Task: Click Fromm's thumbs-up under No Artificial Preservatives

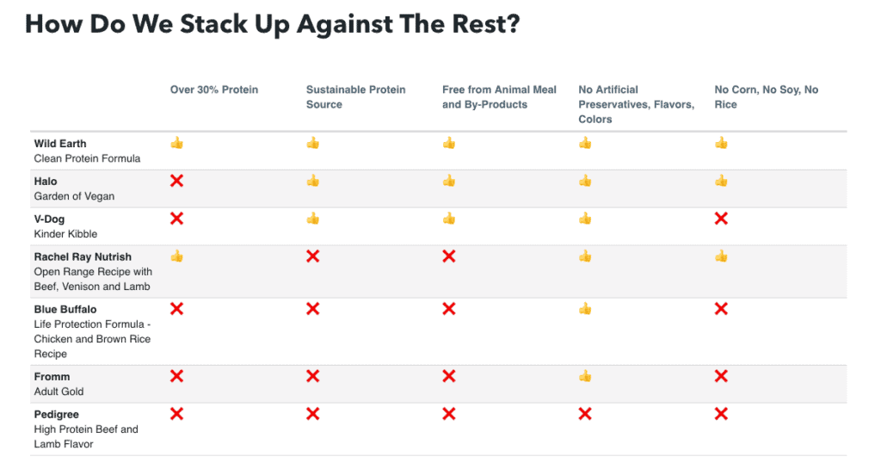Action: pyautogui.click(x=585, y=376)
